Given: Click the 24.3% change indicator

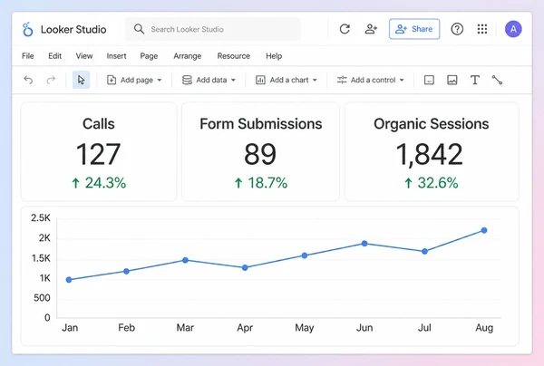Looking at the screenshot, I should pos(99,183).
